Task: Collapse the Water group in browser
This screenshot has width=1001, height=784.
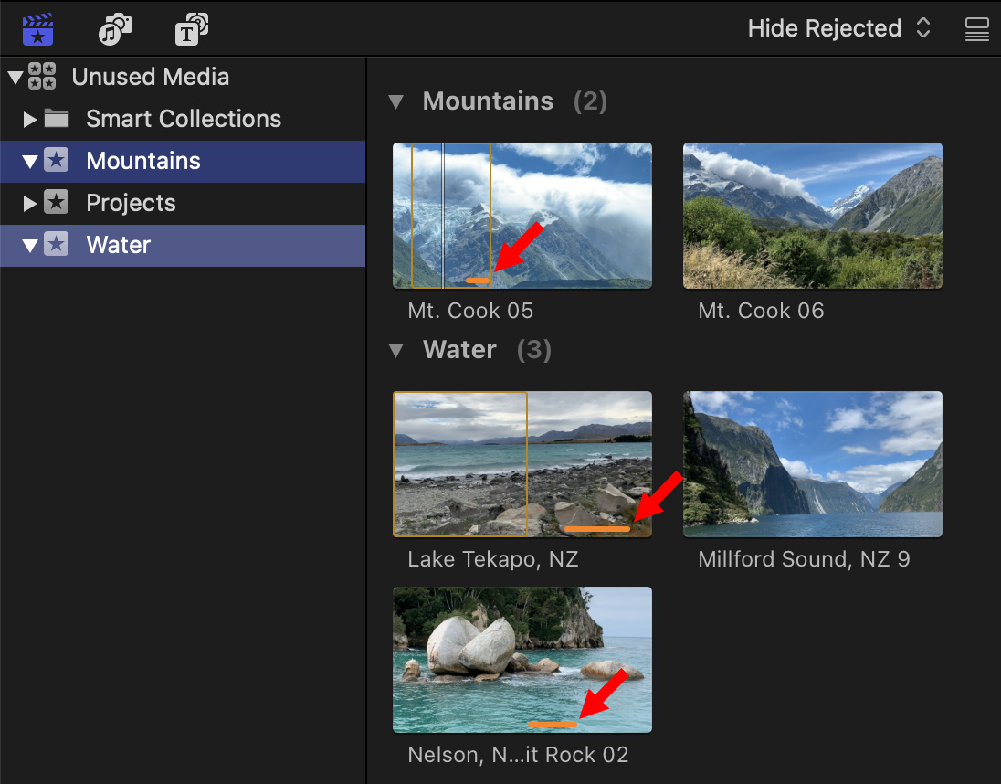Action: click(x=395, y=350)
